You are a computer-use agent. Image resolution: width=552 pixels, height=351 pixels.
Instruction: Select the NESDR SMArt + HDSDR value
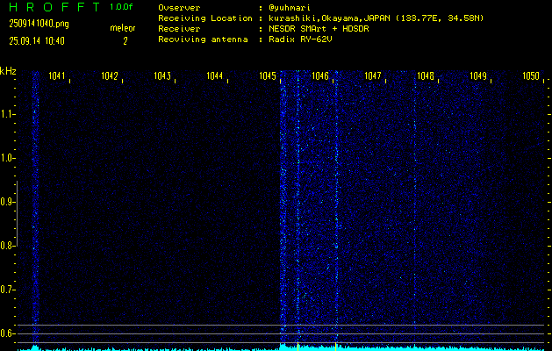click(x=319, y=29)
